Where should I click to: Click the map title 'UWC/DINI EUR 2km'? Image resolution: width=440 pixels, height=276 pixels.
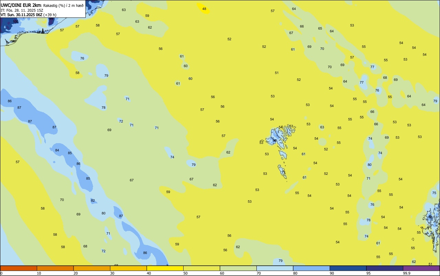tap(21, 5)
